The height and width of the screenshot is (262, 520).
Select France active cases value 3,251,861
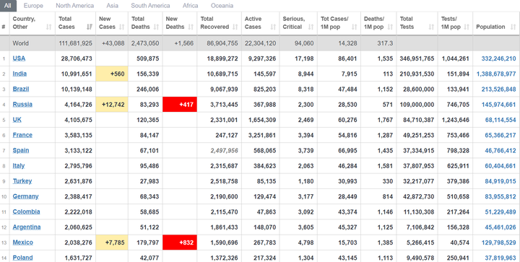point(262,135)
